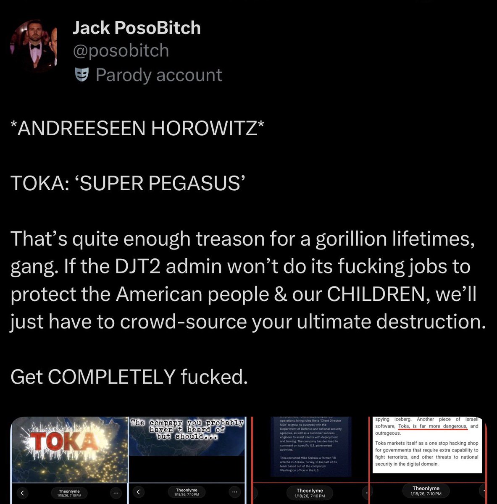
Task: Open the Jack PosoBitch display name
Action: tap(137, 28)
